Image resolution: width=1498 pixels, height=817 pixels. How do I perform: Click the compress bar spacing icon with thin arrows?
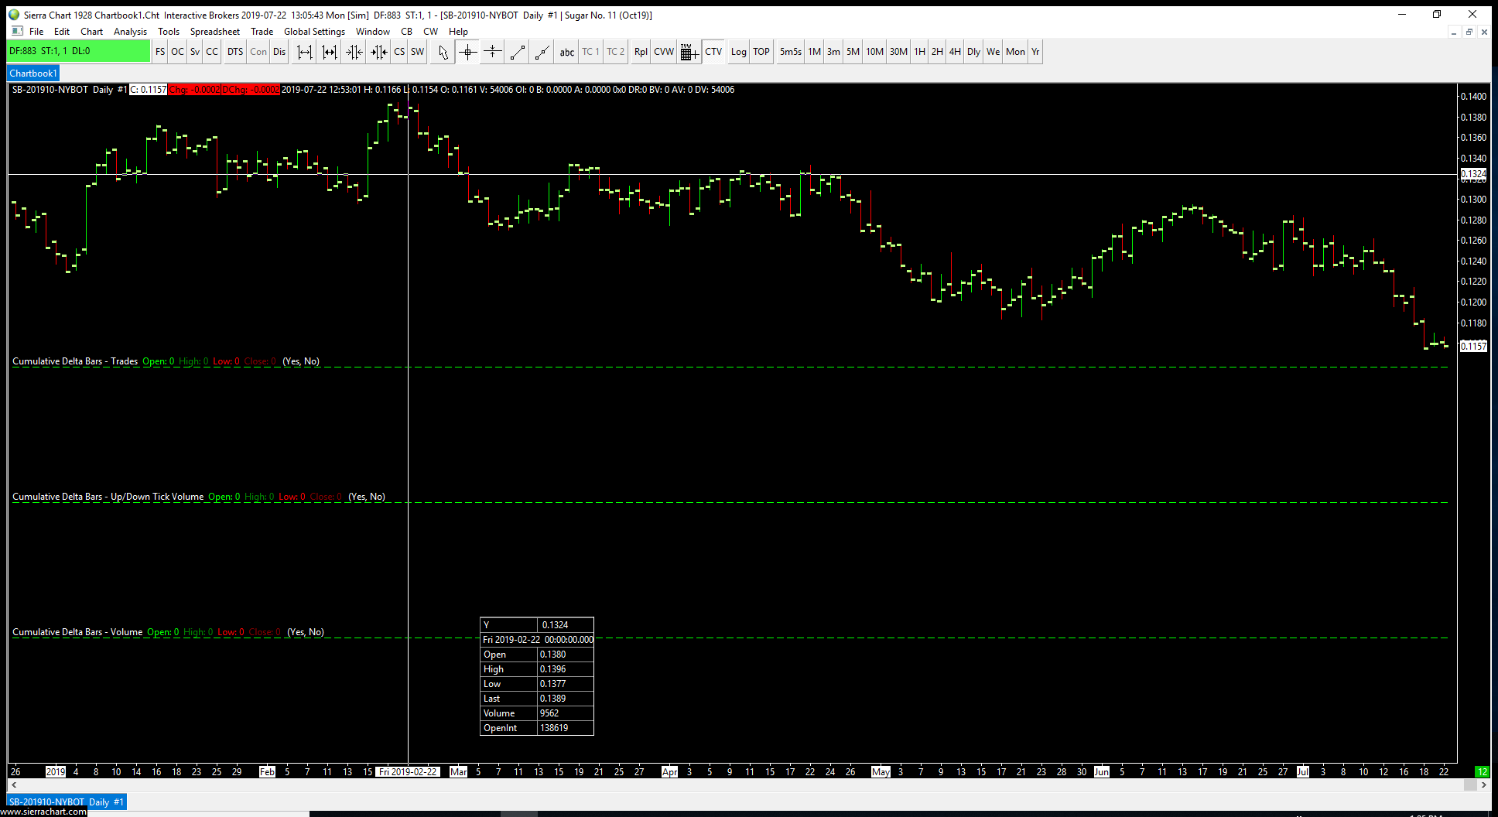354,52
